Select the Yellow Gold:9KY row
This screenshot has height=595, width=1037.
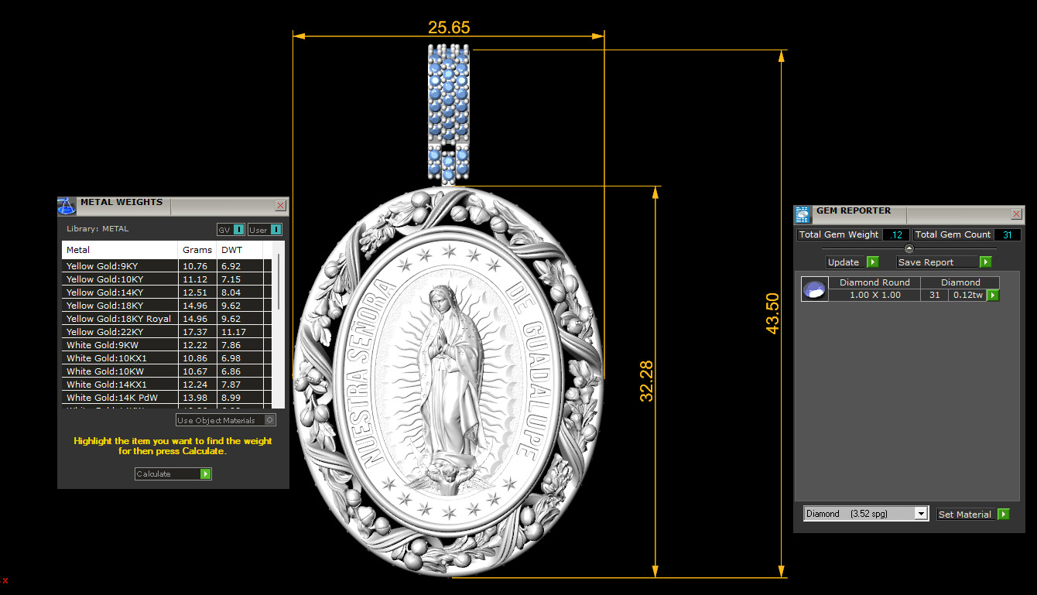166,266
